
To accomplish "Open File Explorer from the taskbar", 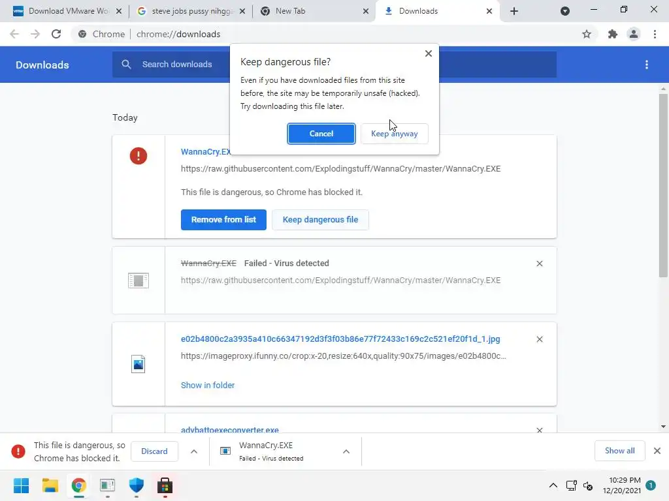I will (x=50, y=485).
